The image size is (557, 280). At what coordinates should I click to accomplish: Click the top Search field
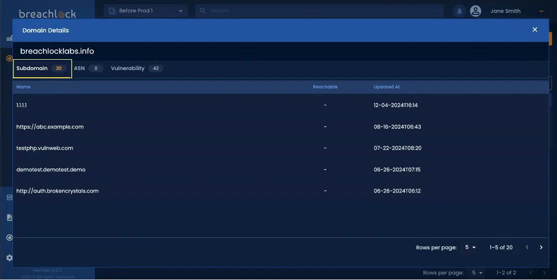[x=319, y=11]
